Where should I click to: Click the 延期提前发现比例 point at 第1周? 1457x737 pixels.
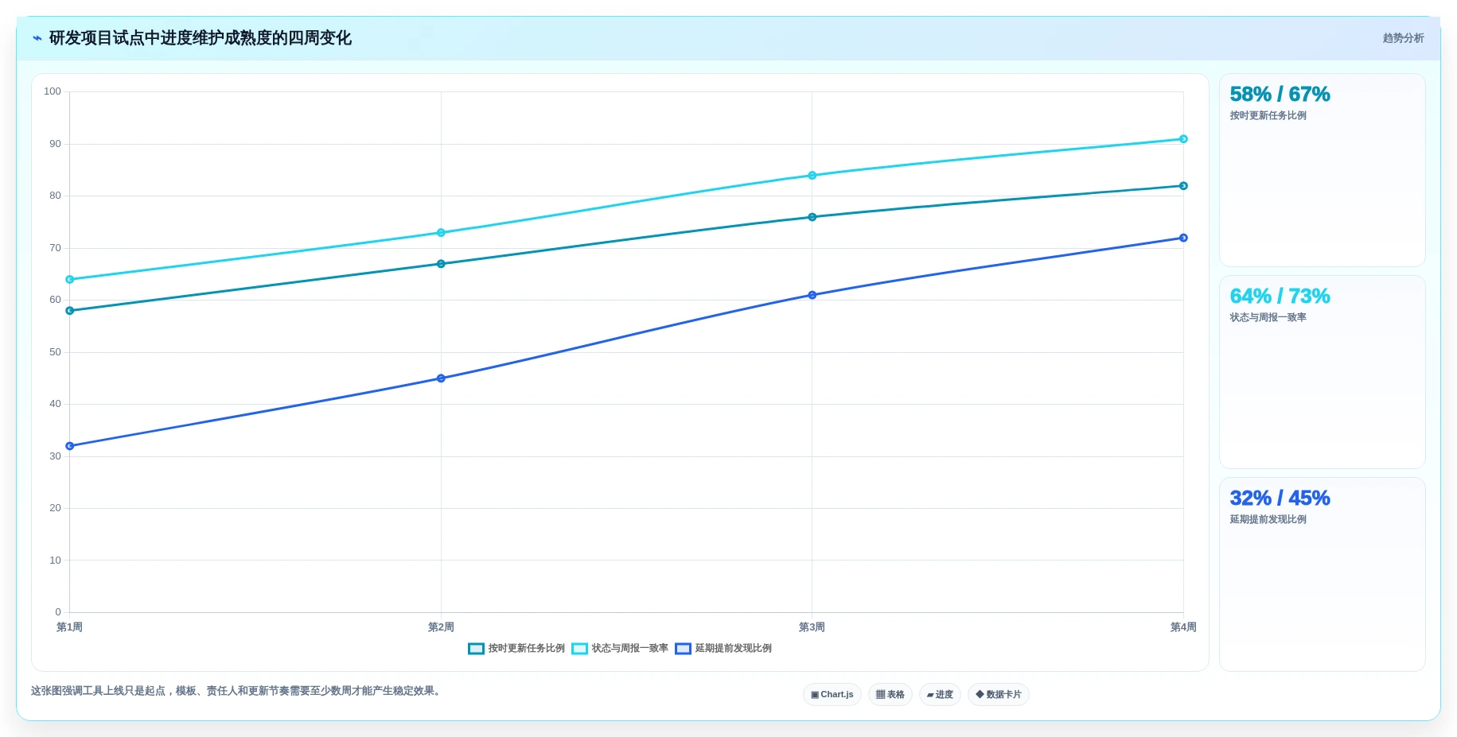tap(70, 446)
